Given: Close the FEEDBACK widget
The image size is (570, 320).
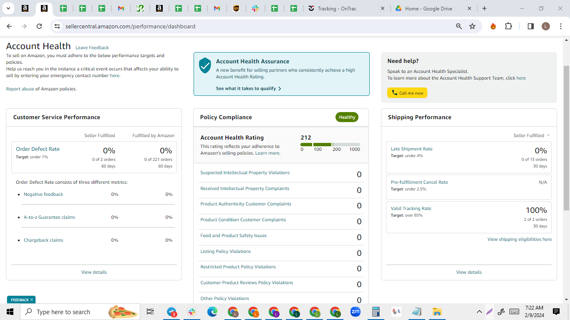Looking at the screenshot, I should click(x=32, y=300).
